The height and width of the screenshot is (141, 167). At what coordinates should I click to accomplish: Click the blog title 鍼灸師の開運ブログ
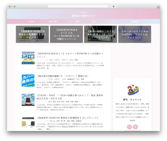(x=83, y=16)
